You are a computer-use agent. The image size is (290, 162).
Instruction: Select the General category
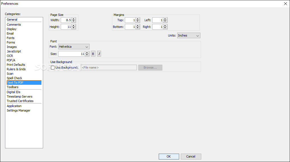pyautogui.click(x=24, y=20)
